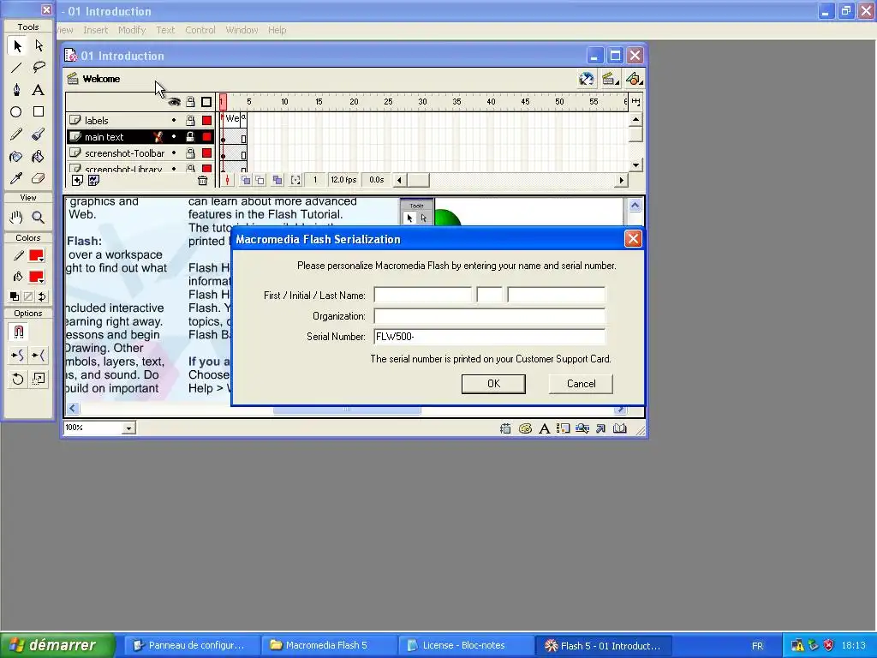Click the Default Colors black-white button
Viewport: 877px width, 658px height.
pyautogui.click(x=15, y=296)
